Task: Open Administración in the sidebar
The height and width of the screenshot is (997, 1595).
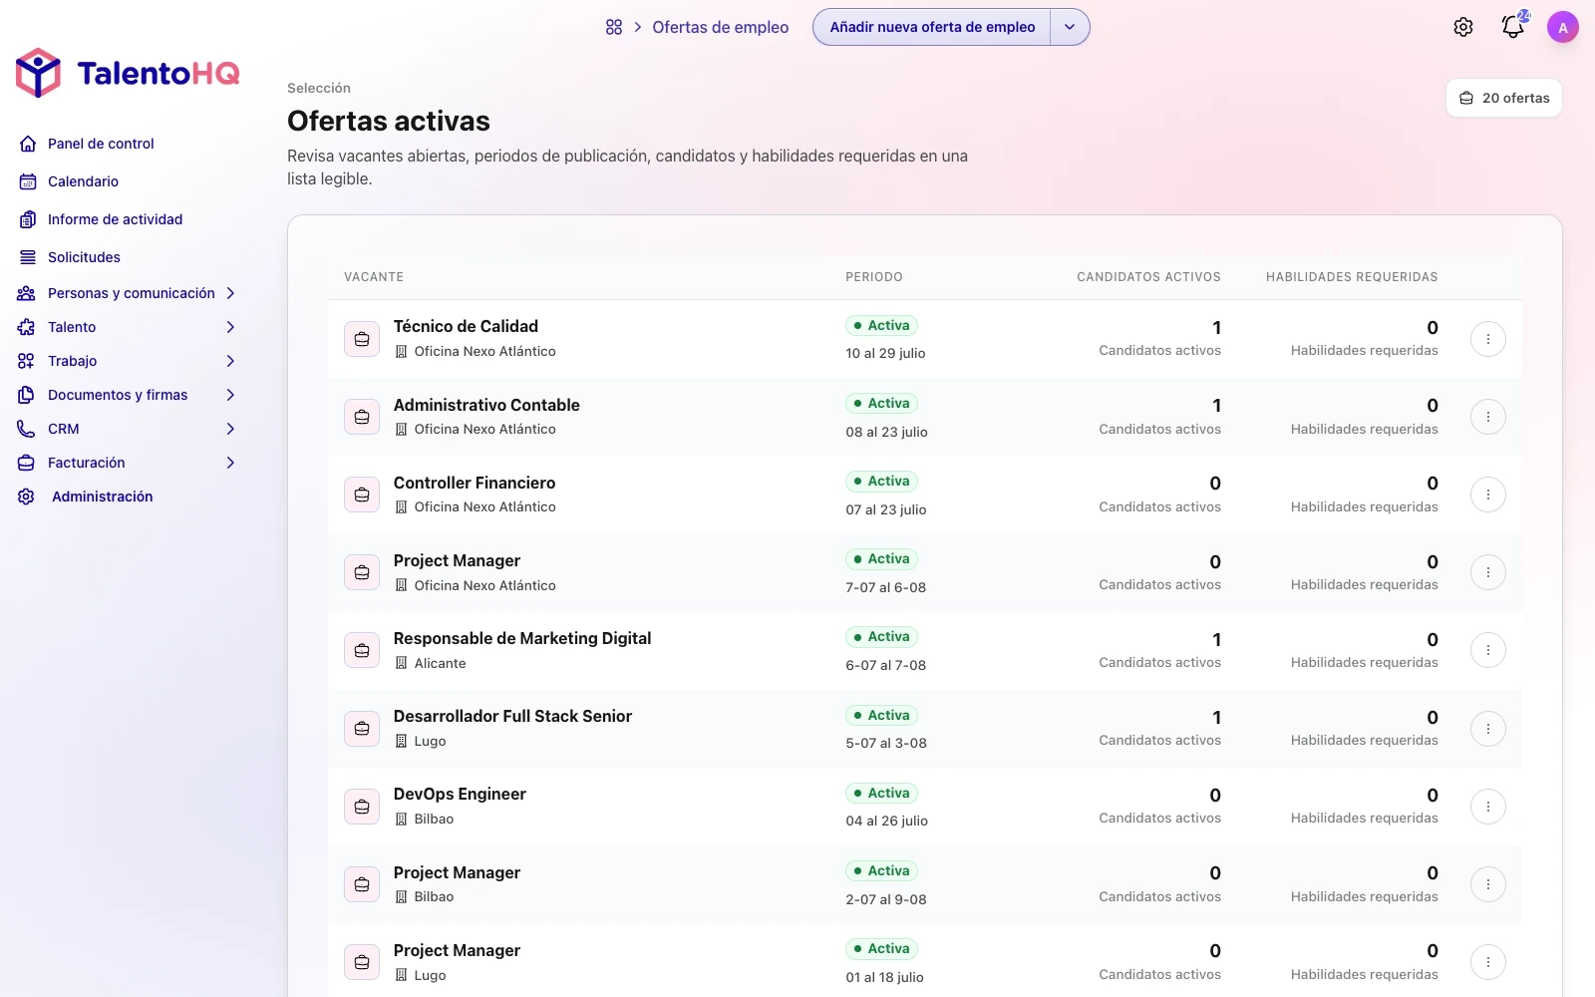Action: (x=102, y=497)
